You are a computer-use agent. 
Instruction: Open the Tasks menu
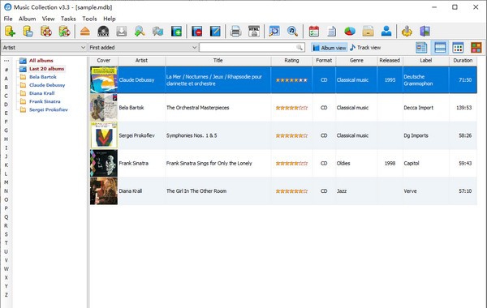coord(68,19)
